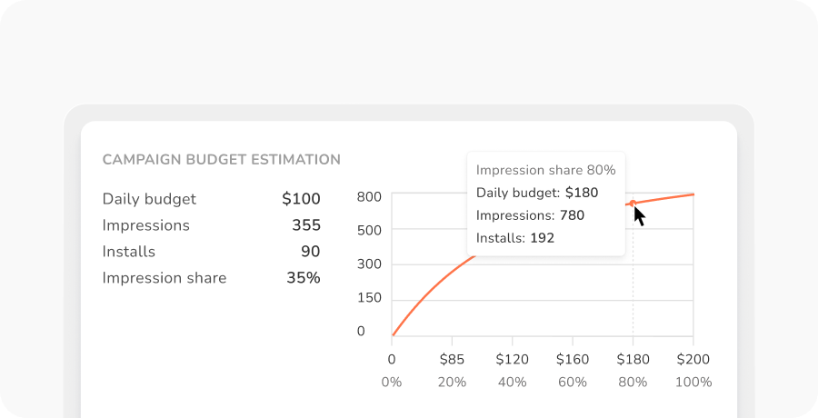Image resolution: width=818 pixels, height=418 pixels.
Task: Click the $85 x-axis budget label
Action: point(452,359)
